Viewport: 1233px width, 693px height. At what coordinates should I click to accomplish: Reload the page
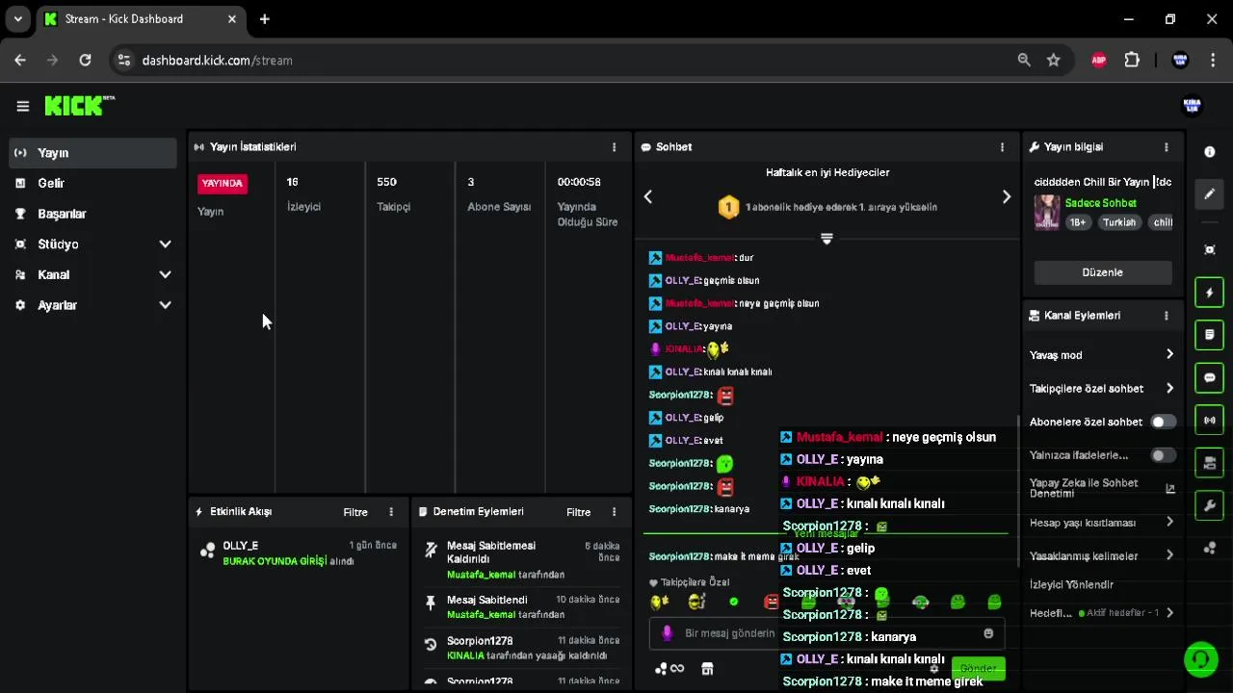[85, 60]
